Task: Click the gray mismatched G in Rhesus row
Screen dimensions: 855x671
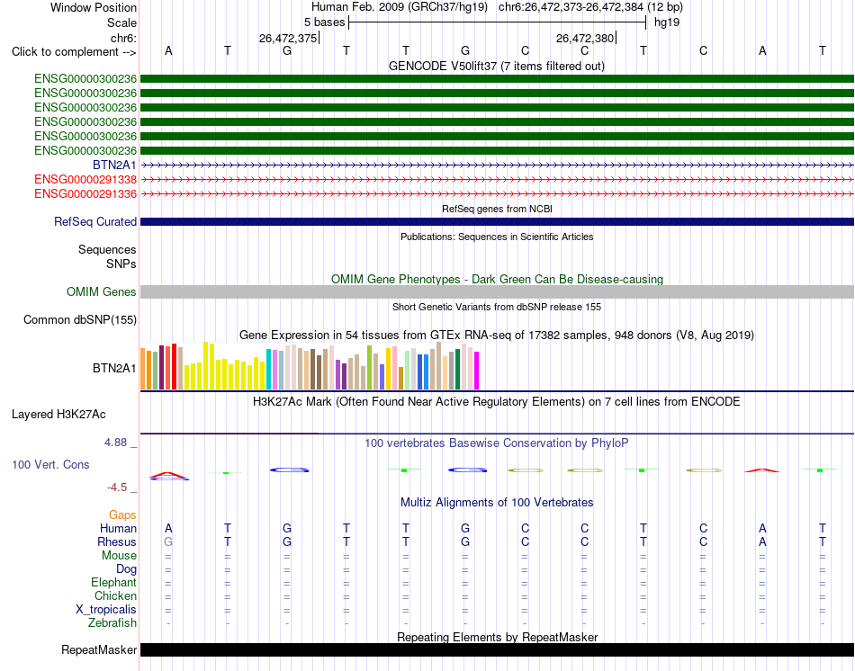Action: point(168,541)
